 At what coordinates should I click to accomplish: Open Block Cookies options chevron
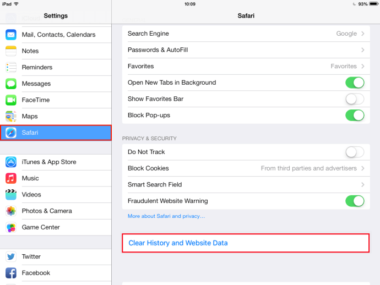click(363, 168)
